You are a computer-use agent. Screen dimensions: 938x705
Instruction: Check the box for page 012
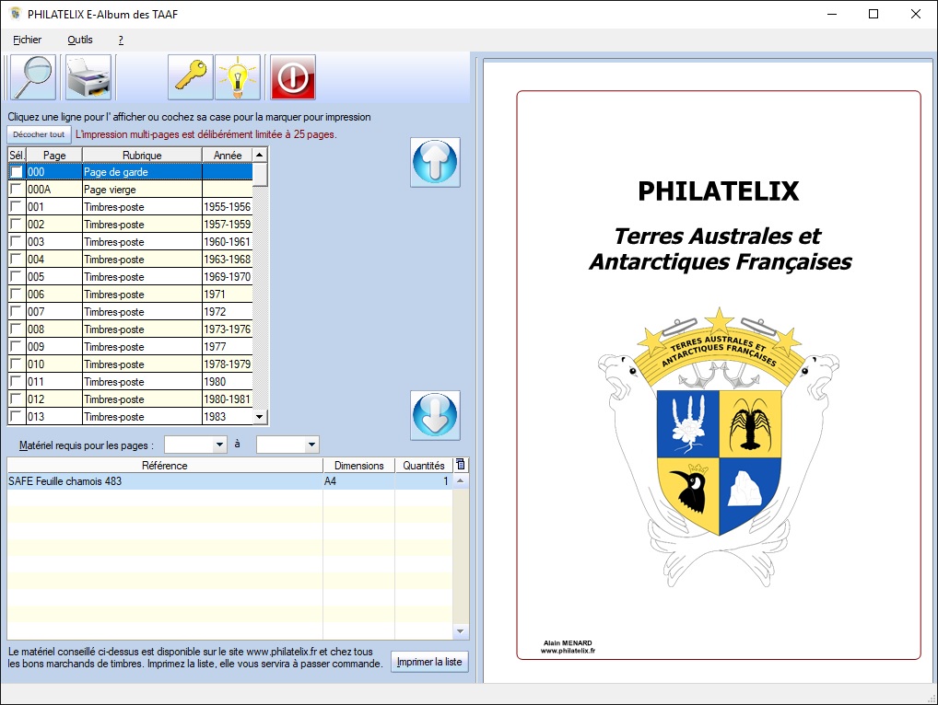pyautogui.click(x=17, y=399)
